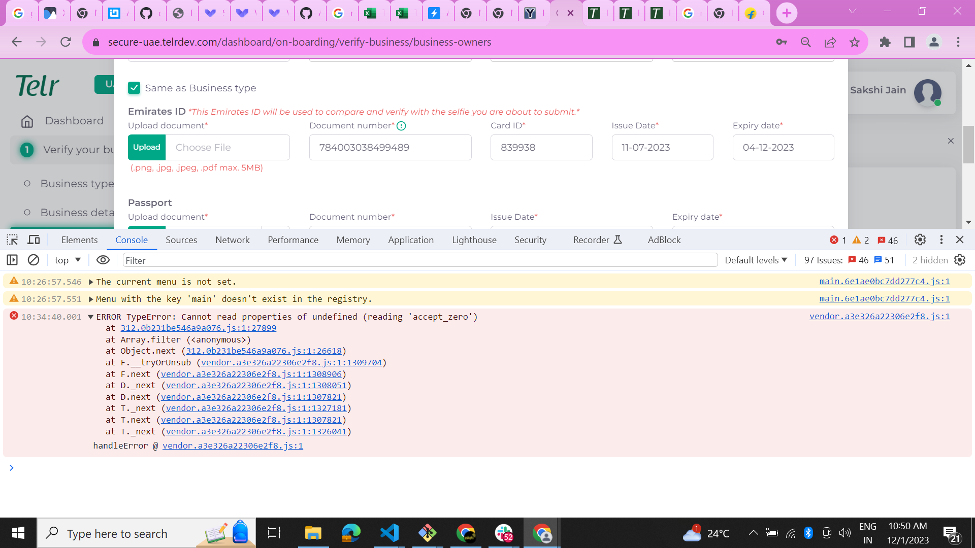Create a live expression with the eye icon

103,260
